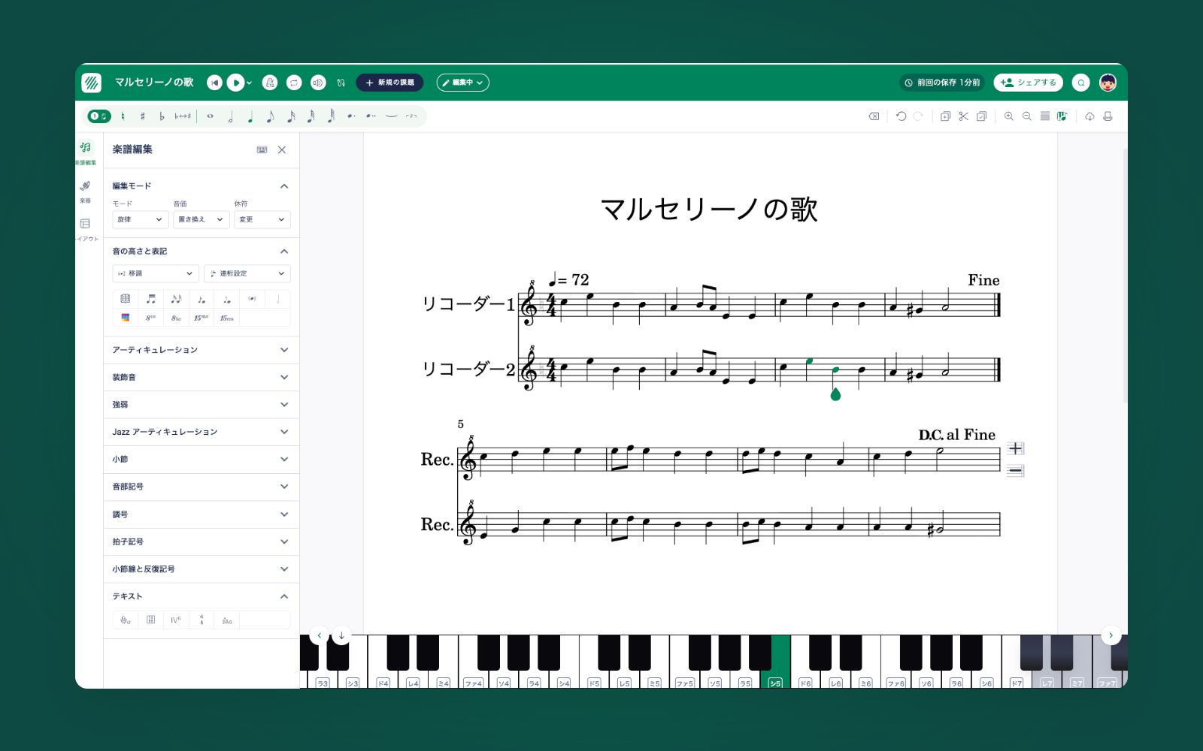Click the copy icon
Image resolution: width=1203 pixels, height=751 pixels.
click(945, 116)
